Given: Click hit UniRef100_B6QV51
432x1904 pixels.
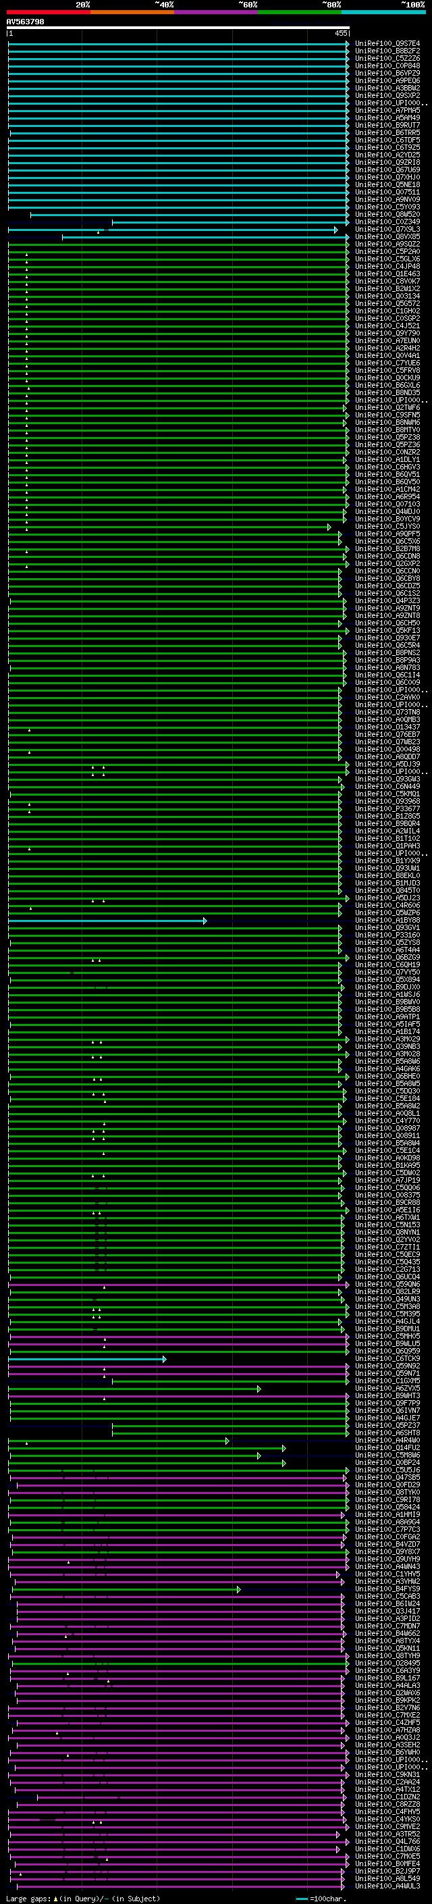Looking at the screenshot, I should click(387, 475).
